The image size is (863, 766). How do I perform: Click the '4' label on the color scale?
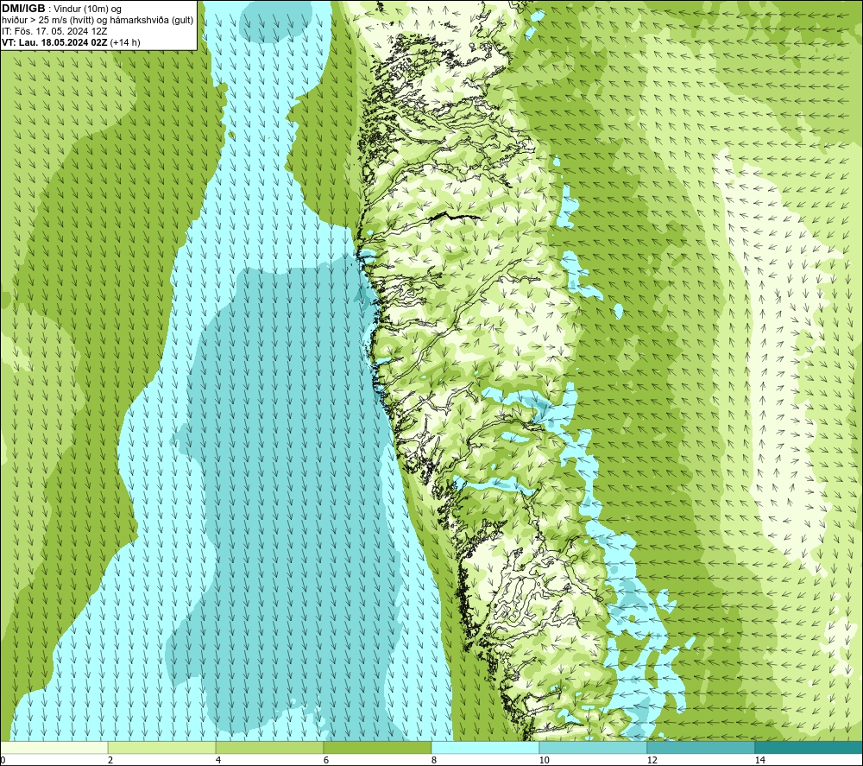(218, 761)
